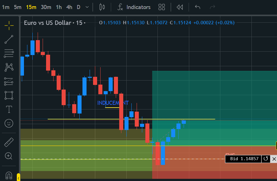Click the zoom in magnifier tool
This screenshot has height=181, width=277.
point(9,156)
